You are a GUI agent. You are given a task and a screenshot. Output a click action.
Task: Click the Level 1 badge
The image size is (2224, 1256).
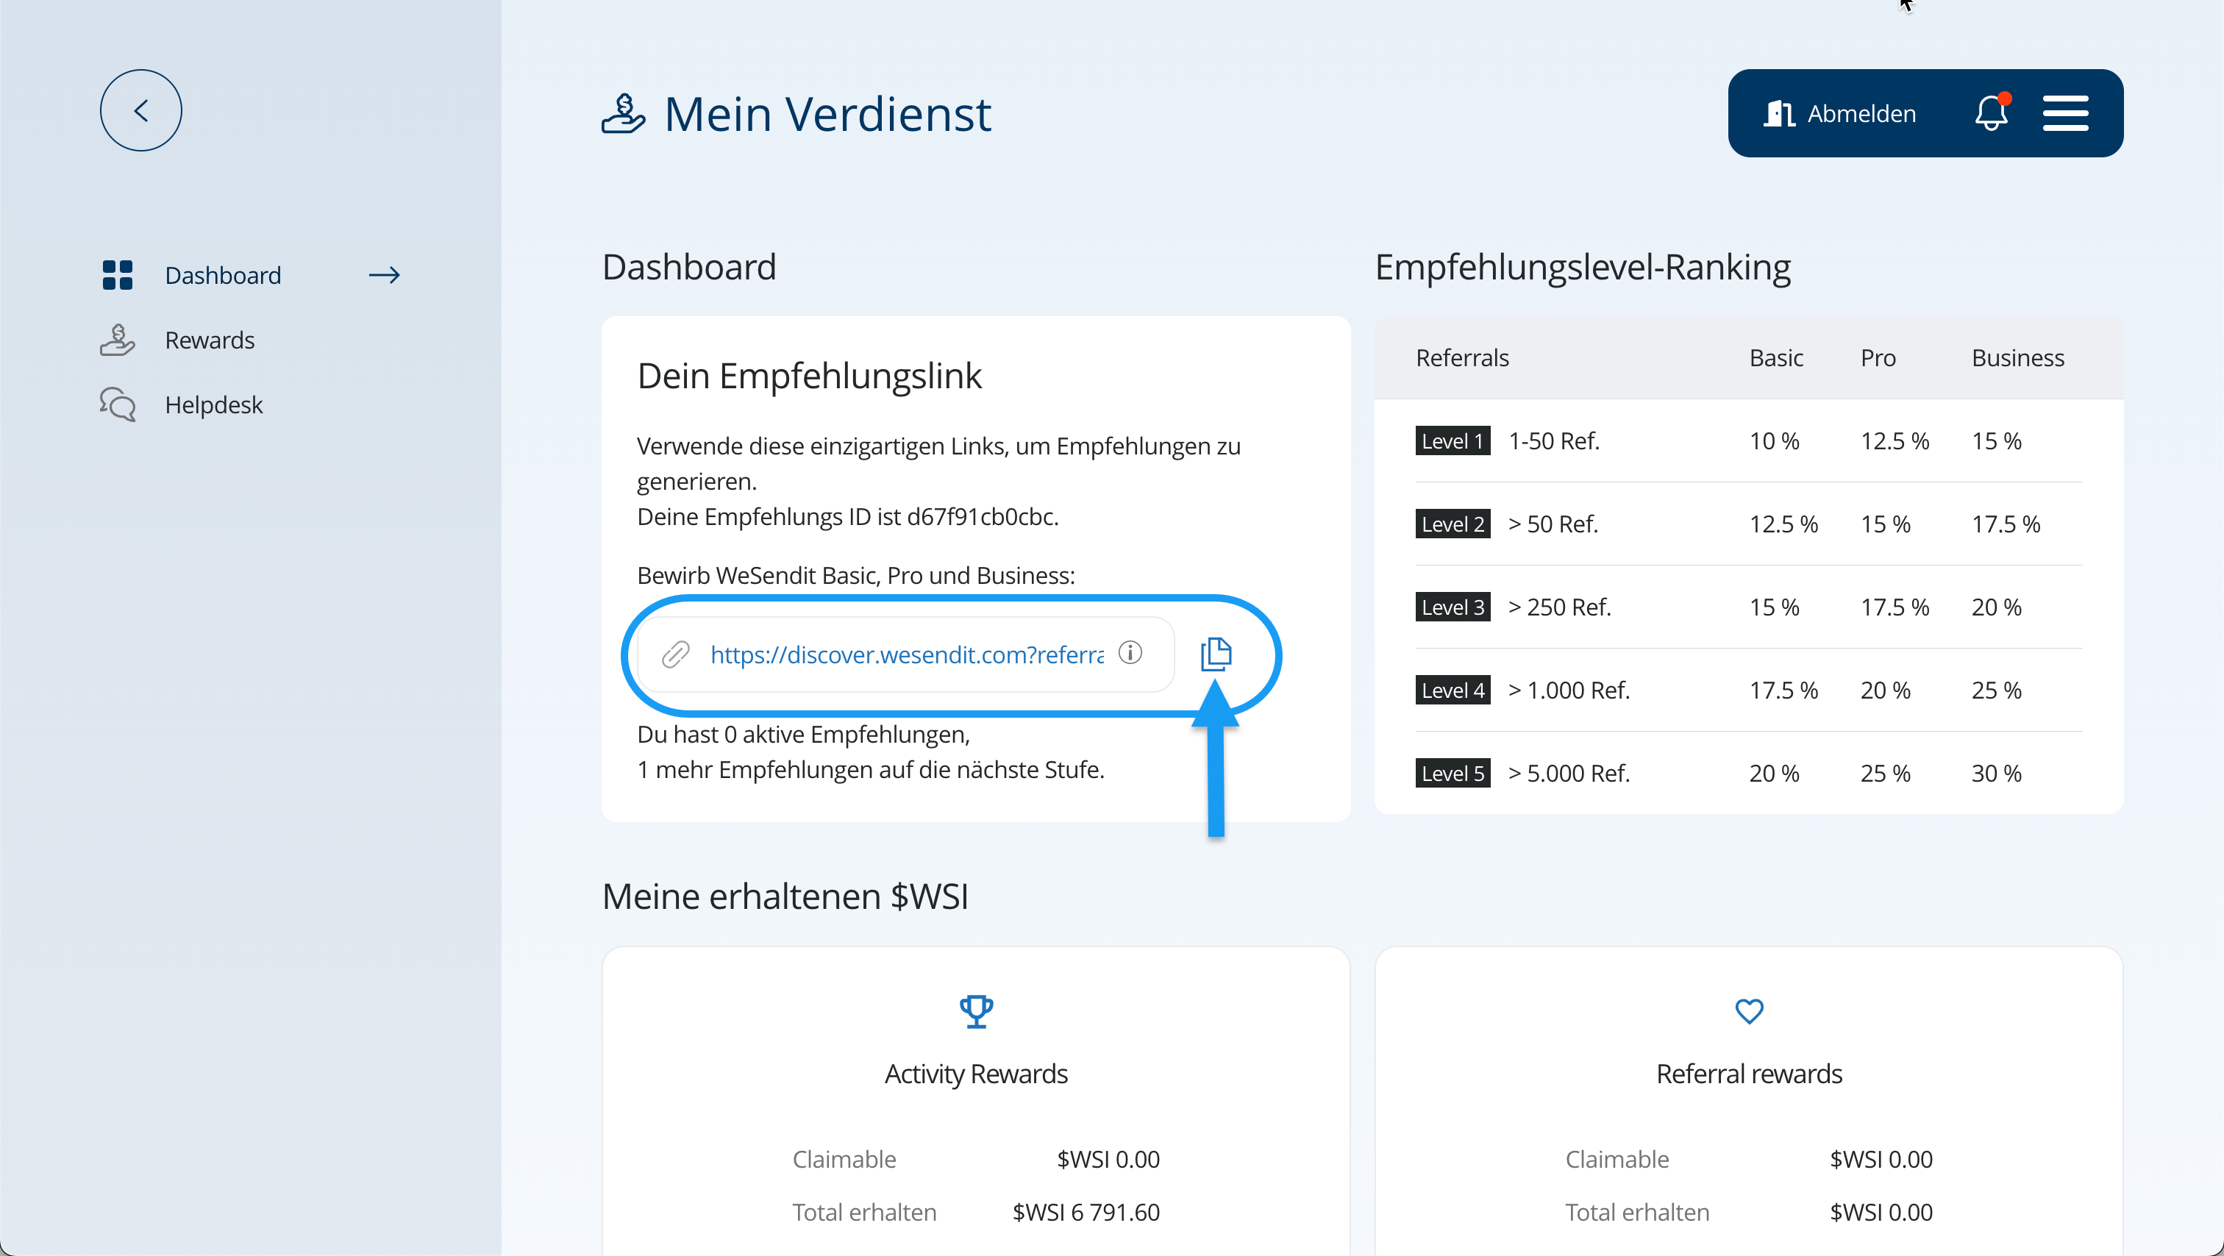point(1453,441)
